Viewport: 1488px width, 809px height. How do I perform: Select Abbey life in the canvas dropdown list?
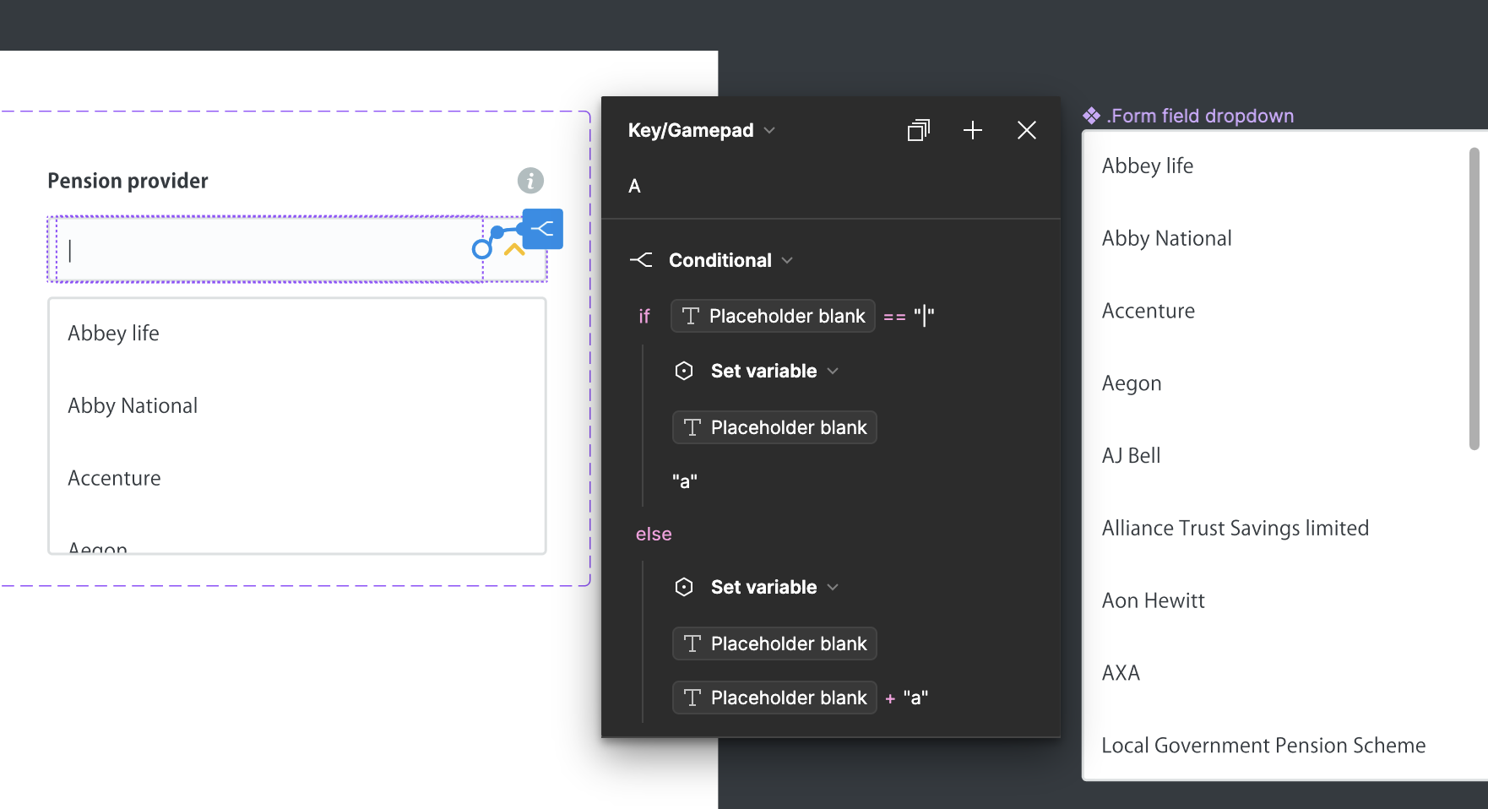point(114,333)
